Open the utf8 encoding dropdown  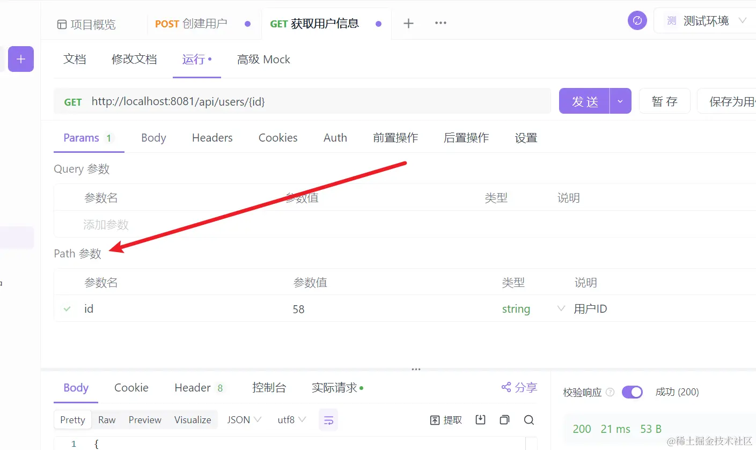point(291,420)
